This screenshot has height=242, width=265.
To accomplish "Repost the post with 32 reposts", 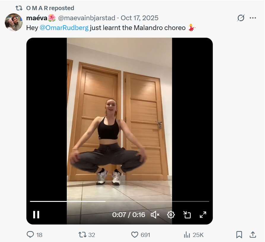I will (x=82, y=235).
